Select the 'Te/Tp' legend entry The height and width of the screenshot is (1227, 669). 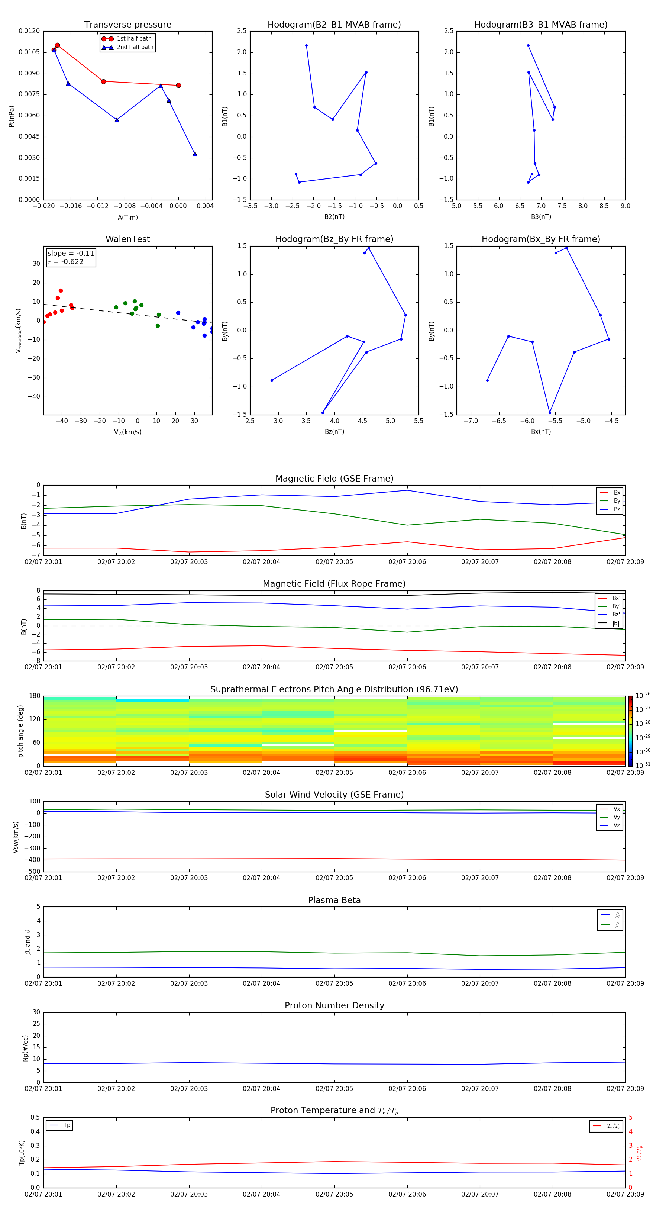pos(607,1126)
